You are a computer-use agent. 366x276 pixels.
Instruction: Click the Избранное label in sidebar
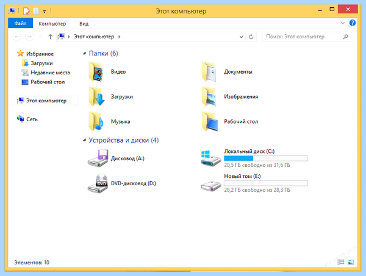tap(40, 54)
